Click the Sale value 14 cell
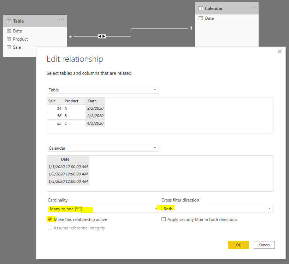Image resolution: width=289 pixels, height=264 pixels. [x=55, y=108]
